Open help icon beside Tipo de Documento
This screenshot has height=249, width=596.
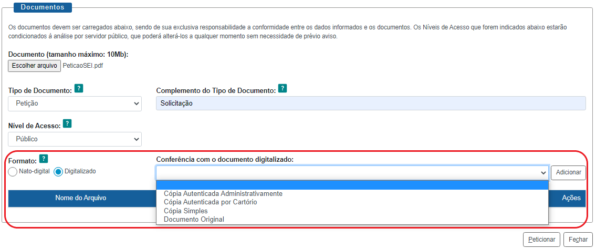(x=78, y=88)
